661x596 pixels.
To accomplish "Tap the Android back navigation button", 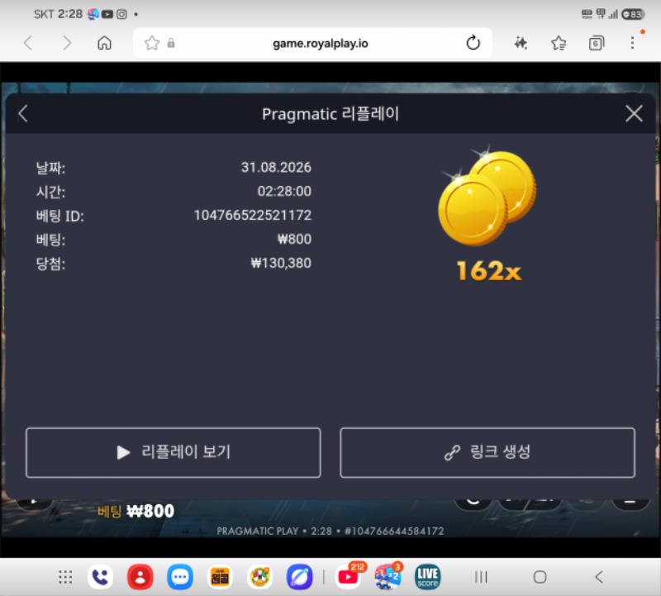I will tap(599, 577).
